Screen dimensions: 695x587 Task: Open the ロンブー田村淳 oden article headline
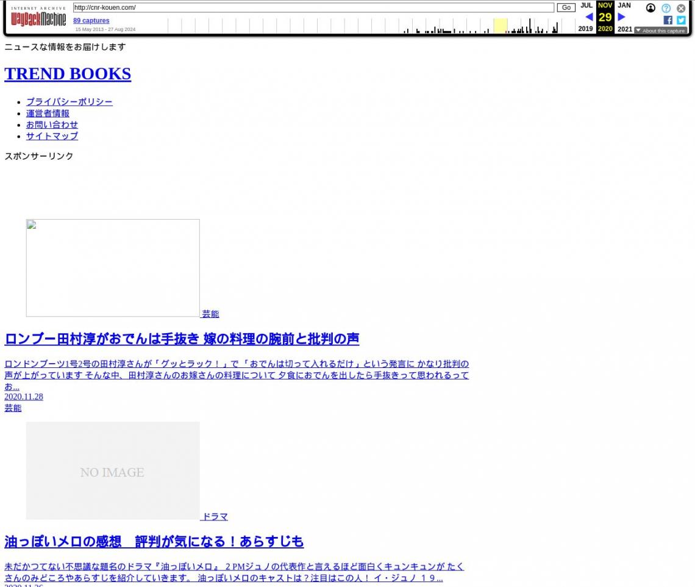[x=182, y=339]
